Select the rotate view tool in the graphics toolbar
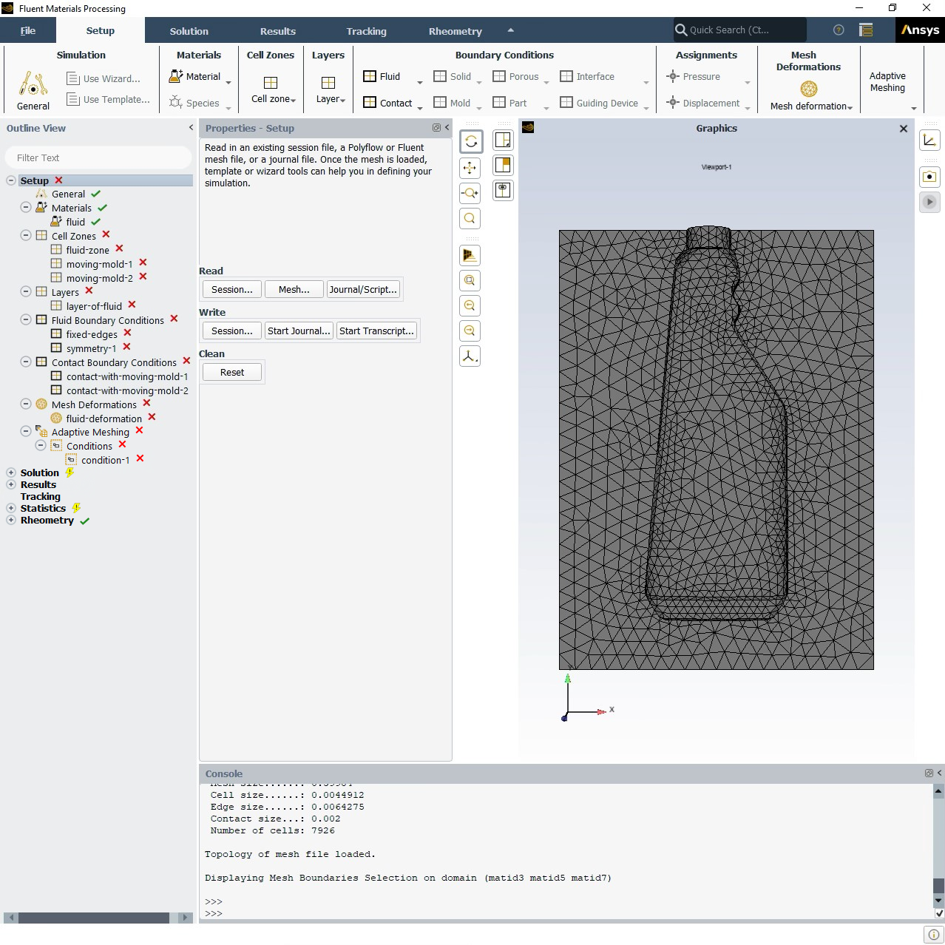945x945 pixels. [470, 141]
